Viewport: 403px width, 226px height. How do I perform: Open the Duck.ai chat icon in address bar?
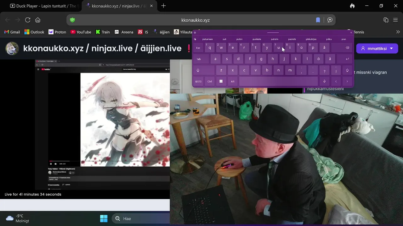(330, 20)
